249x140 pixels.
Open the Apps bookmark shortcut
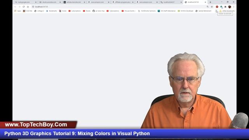18,11
